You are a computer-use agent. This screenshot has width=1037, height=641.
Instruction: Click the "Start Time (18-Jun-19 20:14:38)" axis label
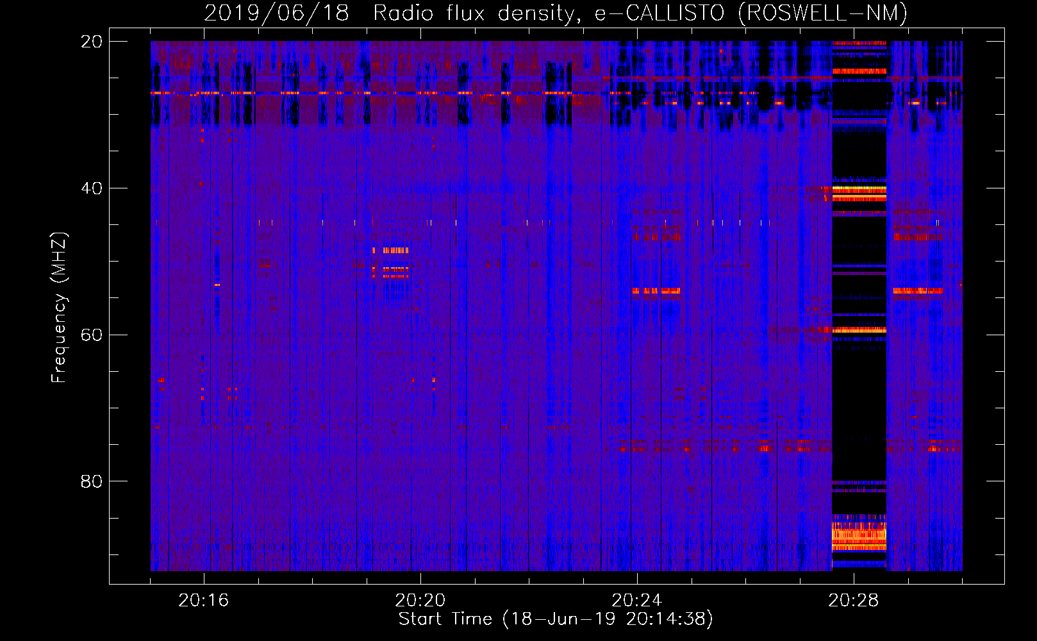point(556,619)
